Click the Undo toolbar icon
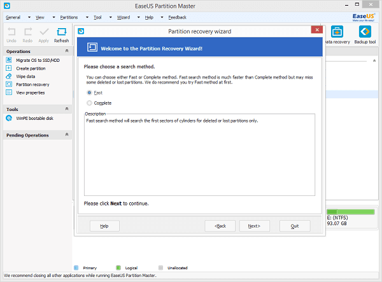Screen dimensions: 382x282 point(11,32)
